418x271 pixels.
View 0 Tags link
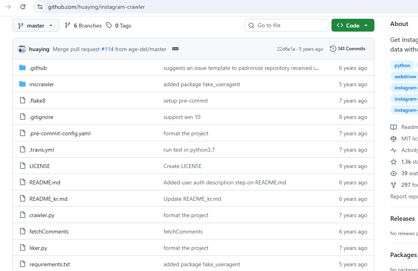(119, 26)
